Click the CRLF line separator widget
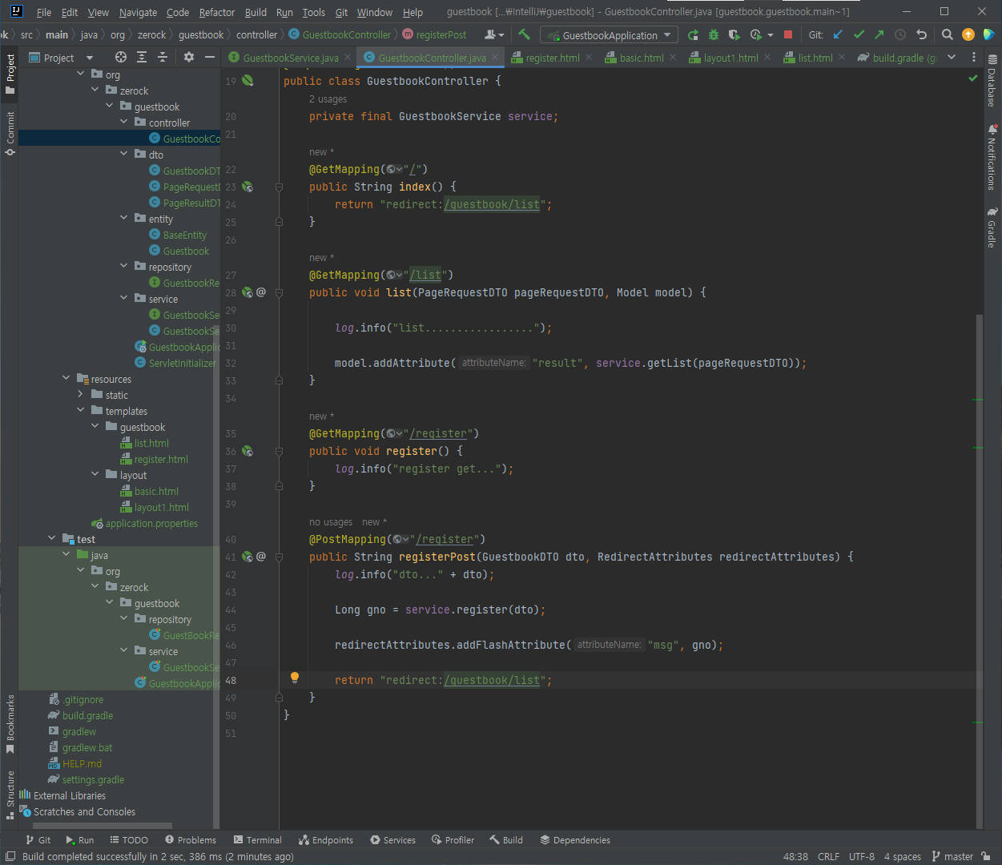The width and height of the screenshot is (1002, 865). coord(828,856)
